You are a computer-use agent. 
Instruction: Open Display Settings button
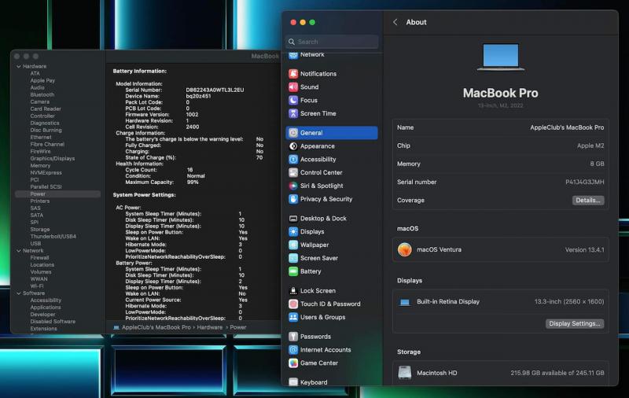pyautogui.click(x=575, y=323)
